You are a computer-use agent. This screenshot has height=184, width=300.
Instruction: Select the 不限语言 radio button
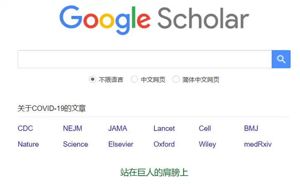92,80
